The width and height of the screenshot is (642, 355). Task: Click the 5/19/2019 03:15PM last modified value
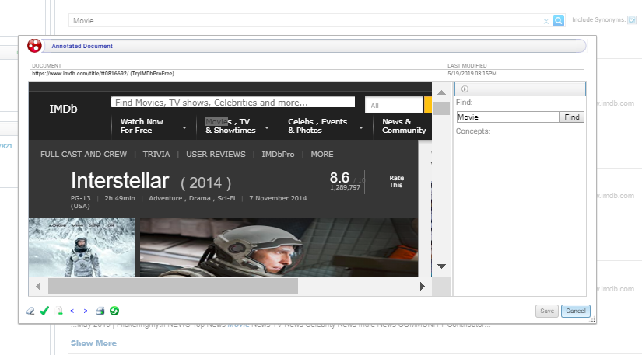472,74
